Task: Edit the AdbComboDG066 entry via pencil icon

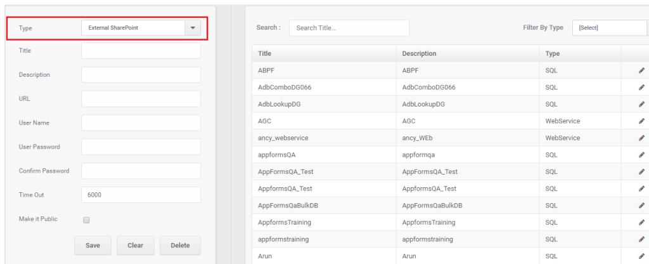Action: tap(641, 88)
